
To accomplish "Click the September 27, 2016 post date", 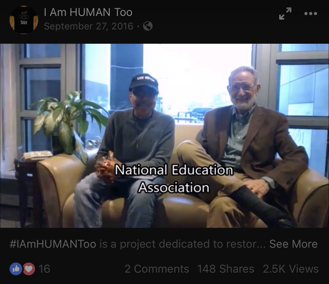I will [x=88, y=26].
